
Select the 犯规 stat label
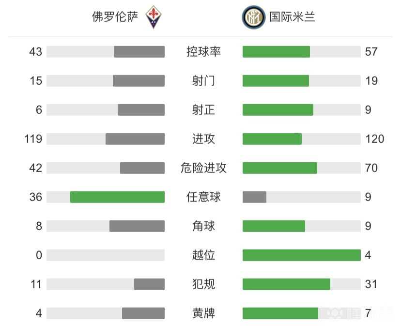(203, 284)
